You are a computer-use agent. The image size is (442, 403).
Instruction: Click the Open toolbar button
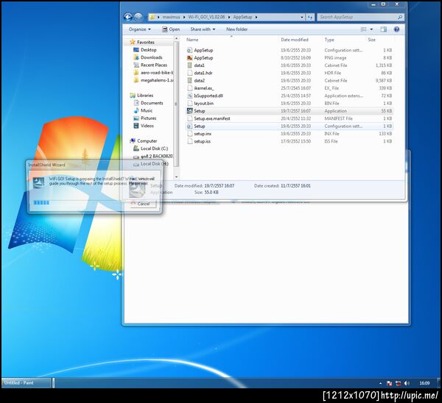point(171,29)
